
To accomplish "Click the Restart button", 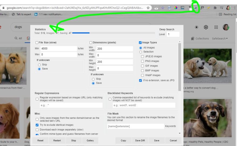I will (57, 141).
